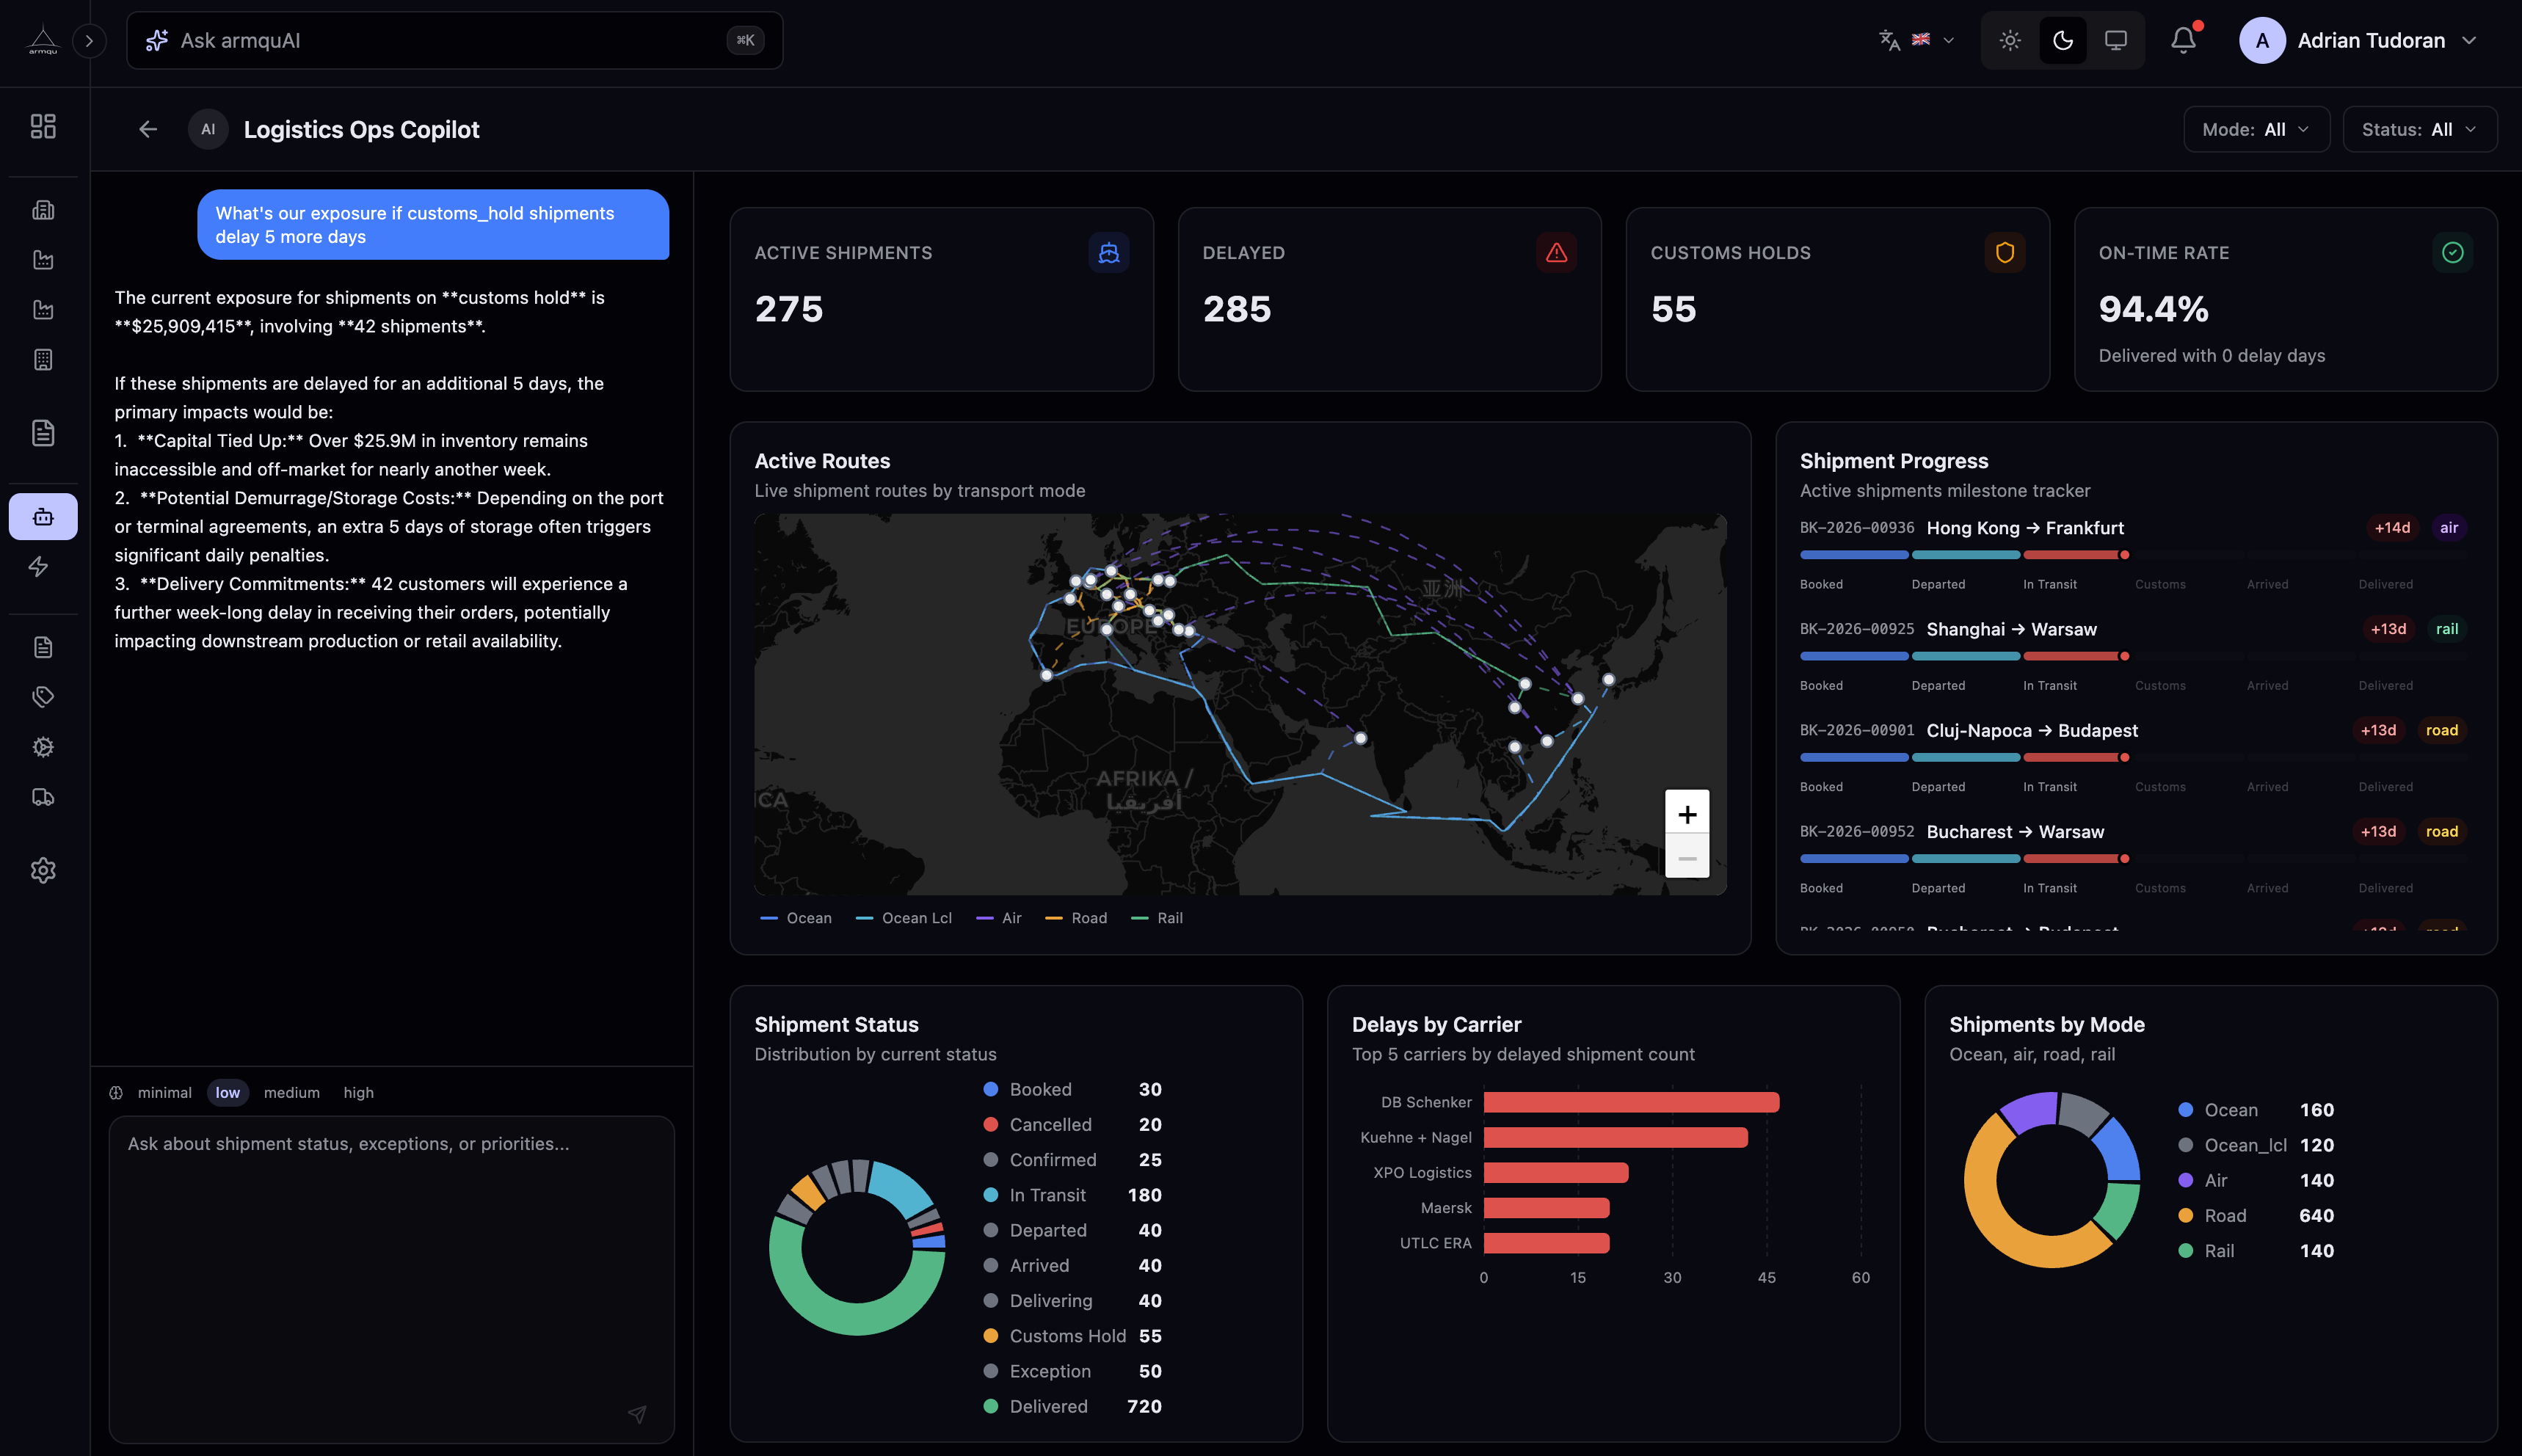Set response detail level to high
This screenshot has height=1456, width=2522.
click(x=359, y=1092)
